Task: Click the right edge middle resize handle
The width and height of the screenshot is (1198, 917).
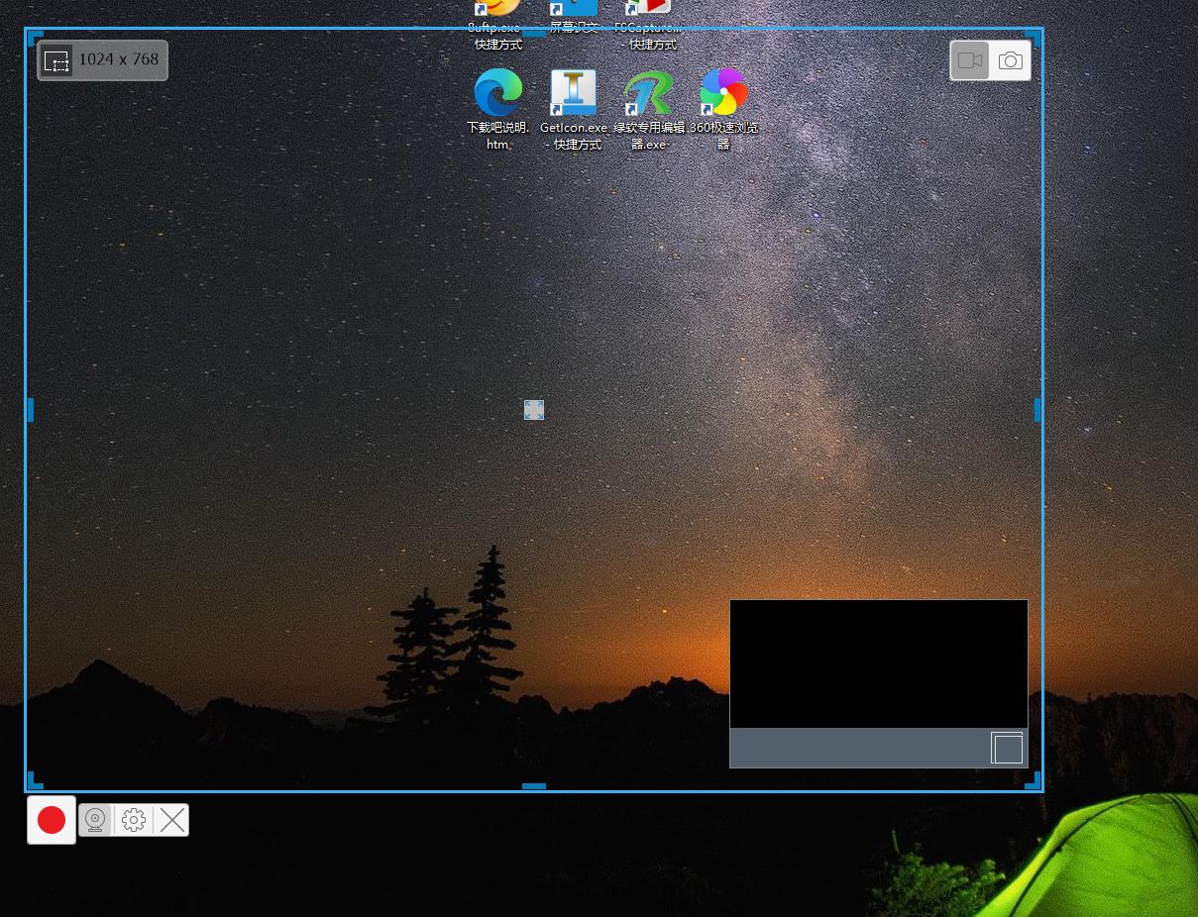Action: click(1037, 409)
